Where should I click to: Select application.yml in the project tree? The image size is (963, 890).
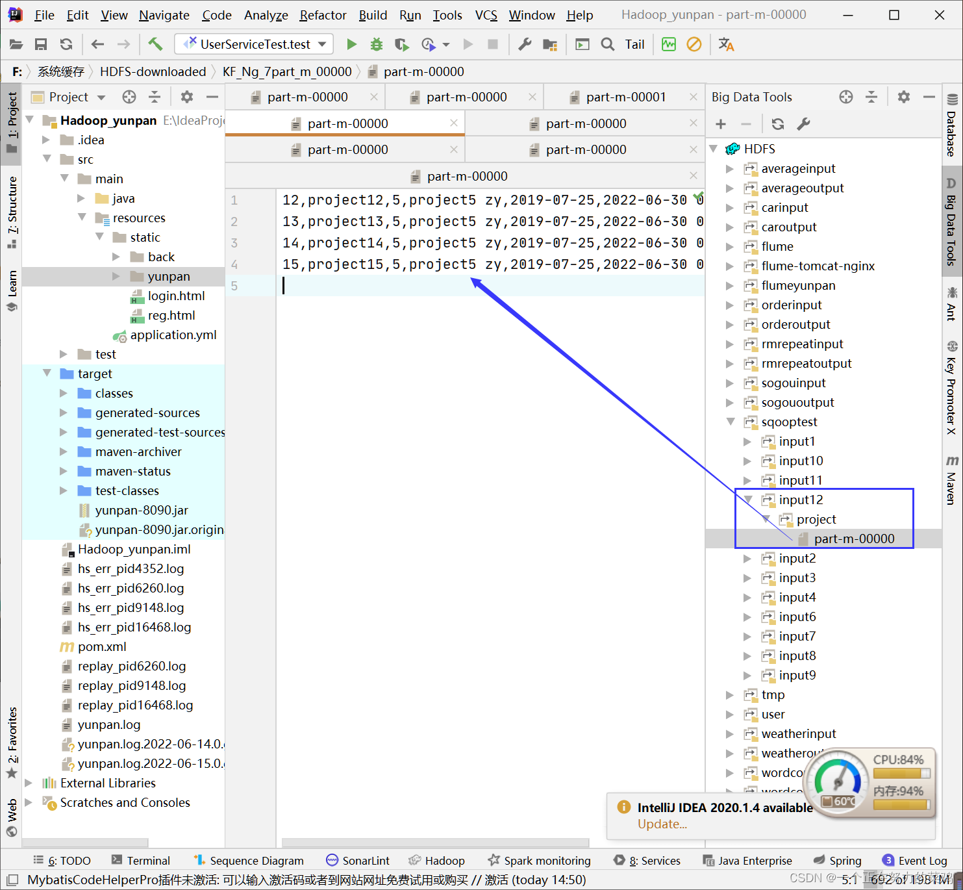pos(173,335)
